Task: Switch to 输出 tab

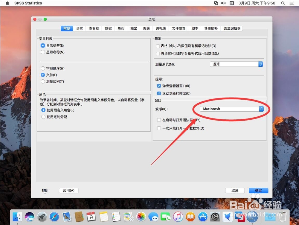Action: tap(134, 28)
